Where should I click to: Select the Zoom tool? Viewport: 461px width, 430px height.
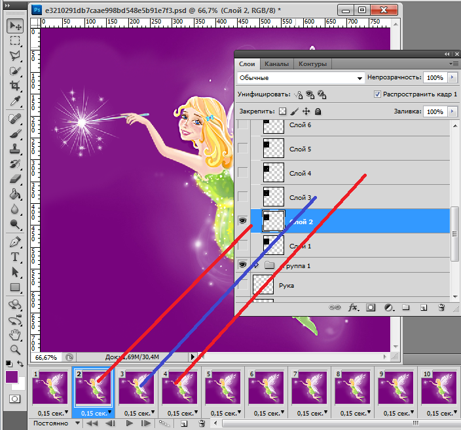point(15,350)
